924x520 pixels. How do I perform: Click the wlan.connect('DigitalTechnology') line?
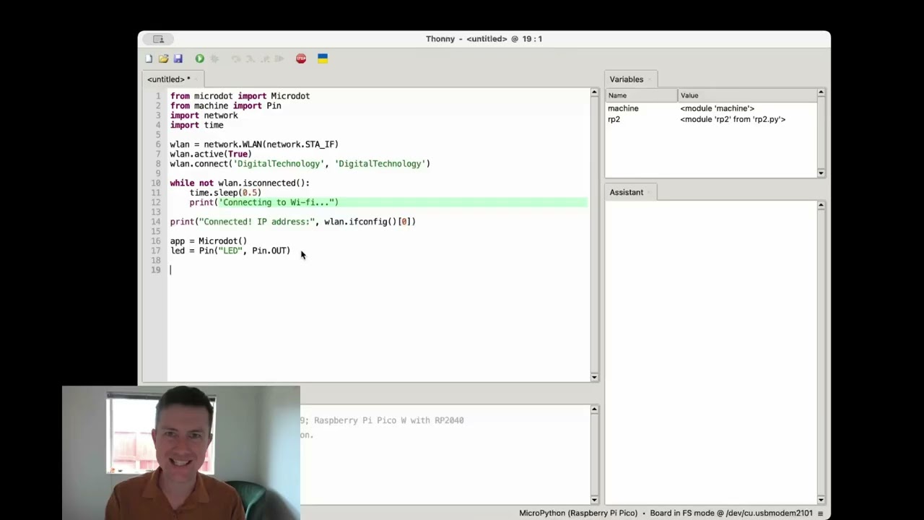click(300, 164)
